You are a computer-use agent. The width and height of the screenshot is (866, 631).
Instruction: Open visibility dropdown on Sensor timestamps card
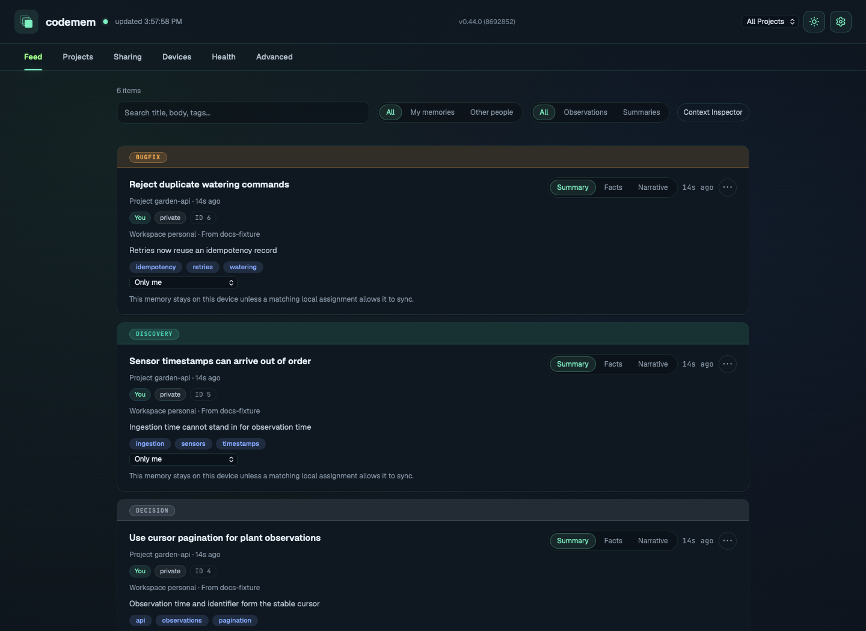(x=183, y=459)
